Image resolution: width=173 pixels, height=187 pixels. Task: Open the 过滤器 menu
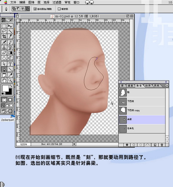(x=57, y=2)
